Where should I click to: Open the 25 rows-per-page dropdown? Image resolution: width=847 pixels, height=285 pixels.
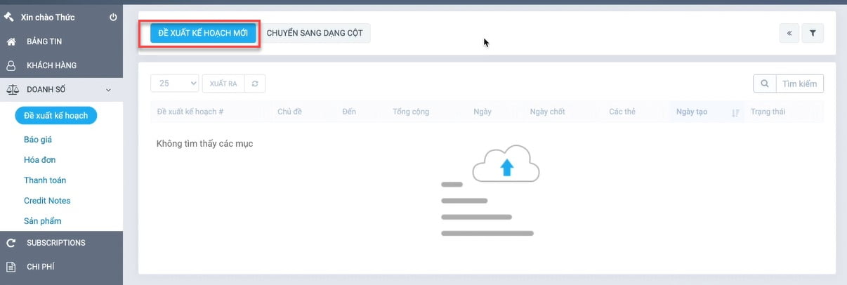(x=175, y=84)
